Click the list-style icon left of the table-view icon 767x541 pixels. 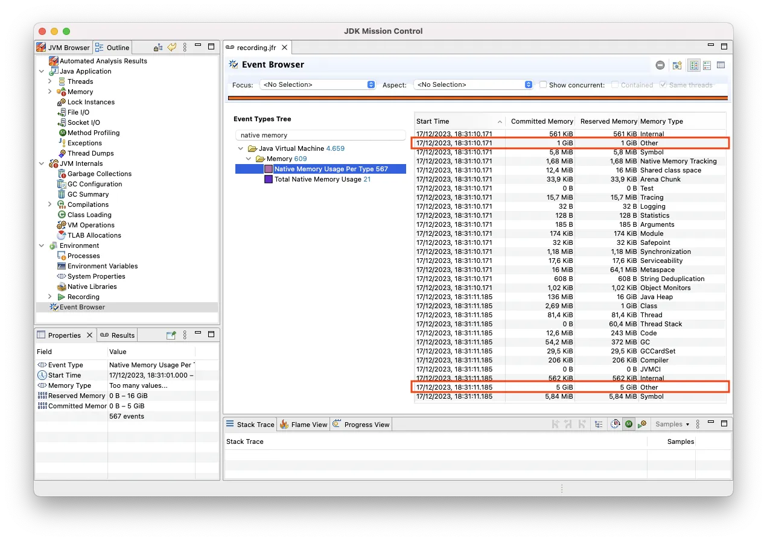tap(707, 65)
